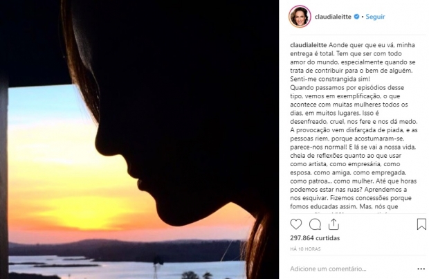Screen dimensions: 429x279
Task: Open claudialeitte profile picture avatar
Action: pyautogui.click(x=300, y=17)
